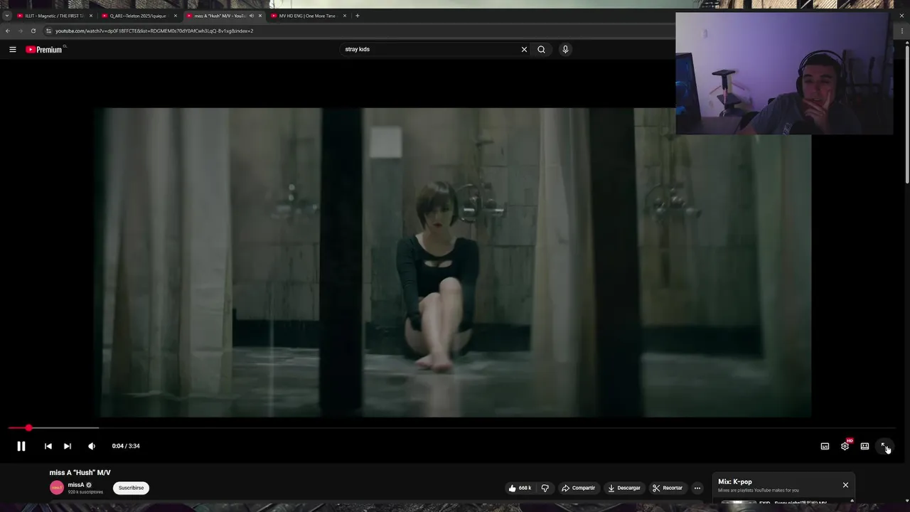
Task: Open the three-dot more actions menu
Action: (697, 488)
